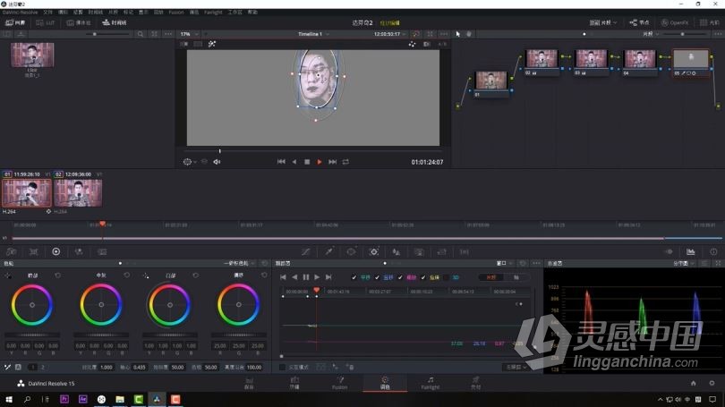Toggle the Pan tracking checkbox
Viewport: 725px width, 407px height.
click(x=354, y=277)
